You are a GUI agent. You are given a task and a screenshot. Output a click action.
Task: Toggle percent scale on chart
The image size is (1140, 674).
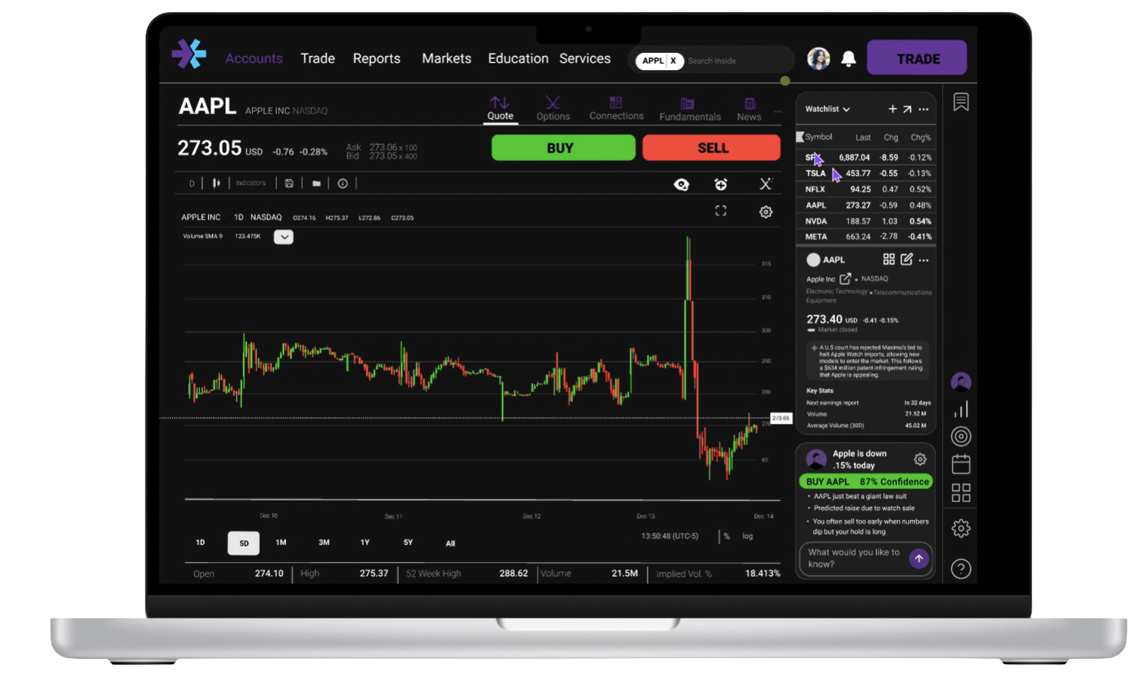coord(726,536)
